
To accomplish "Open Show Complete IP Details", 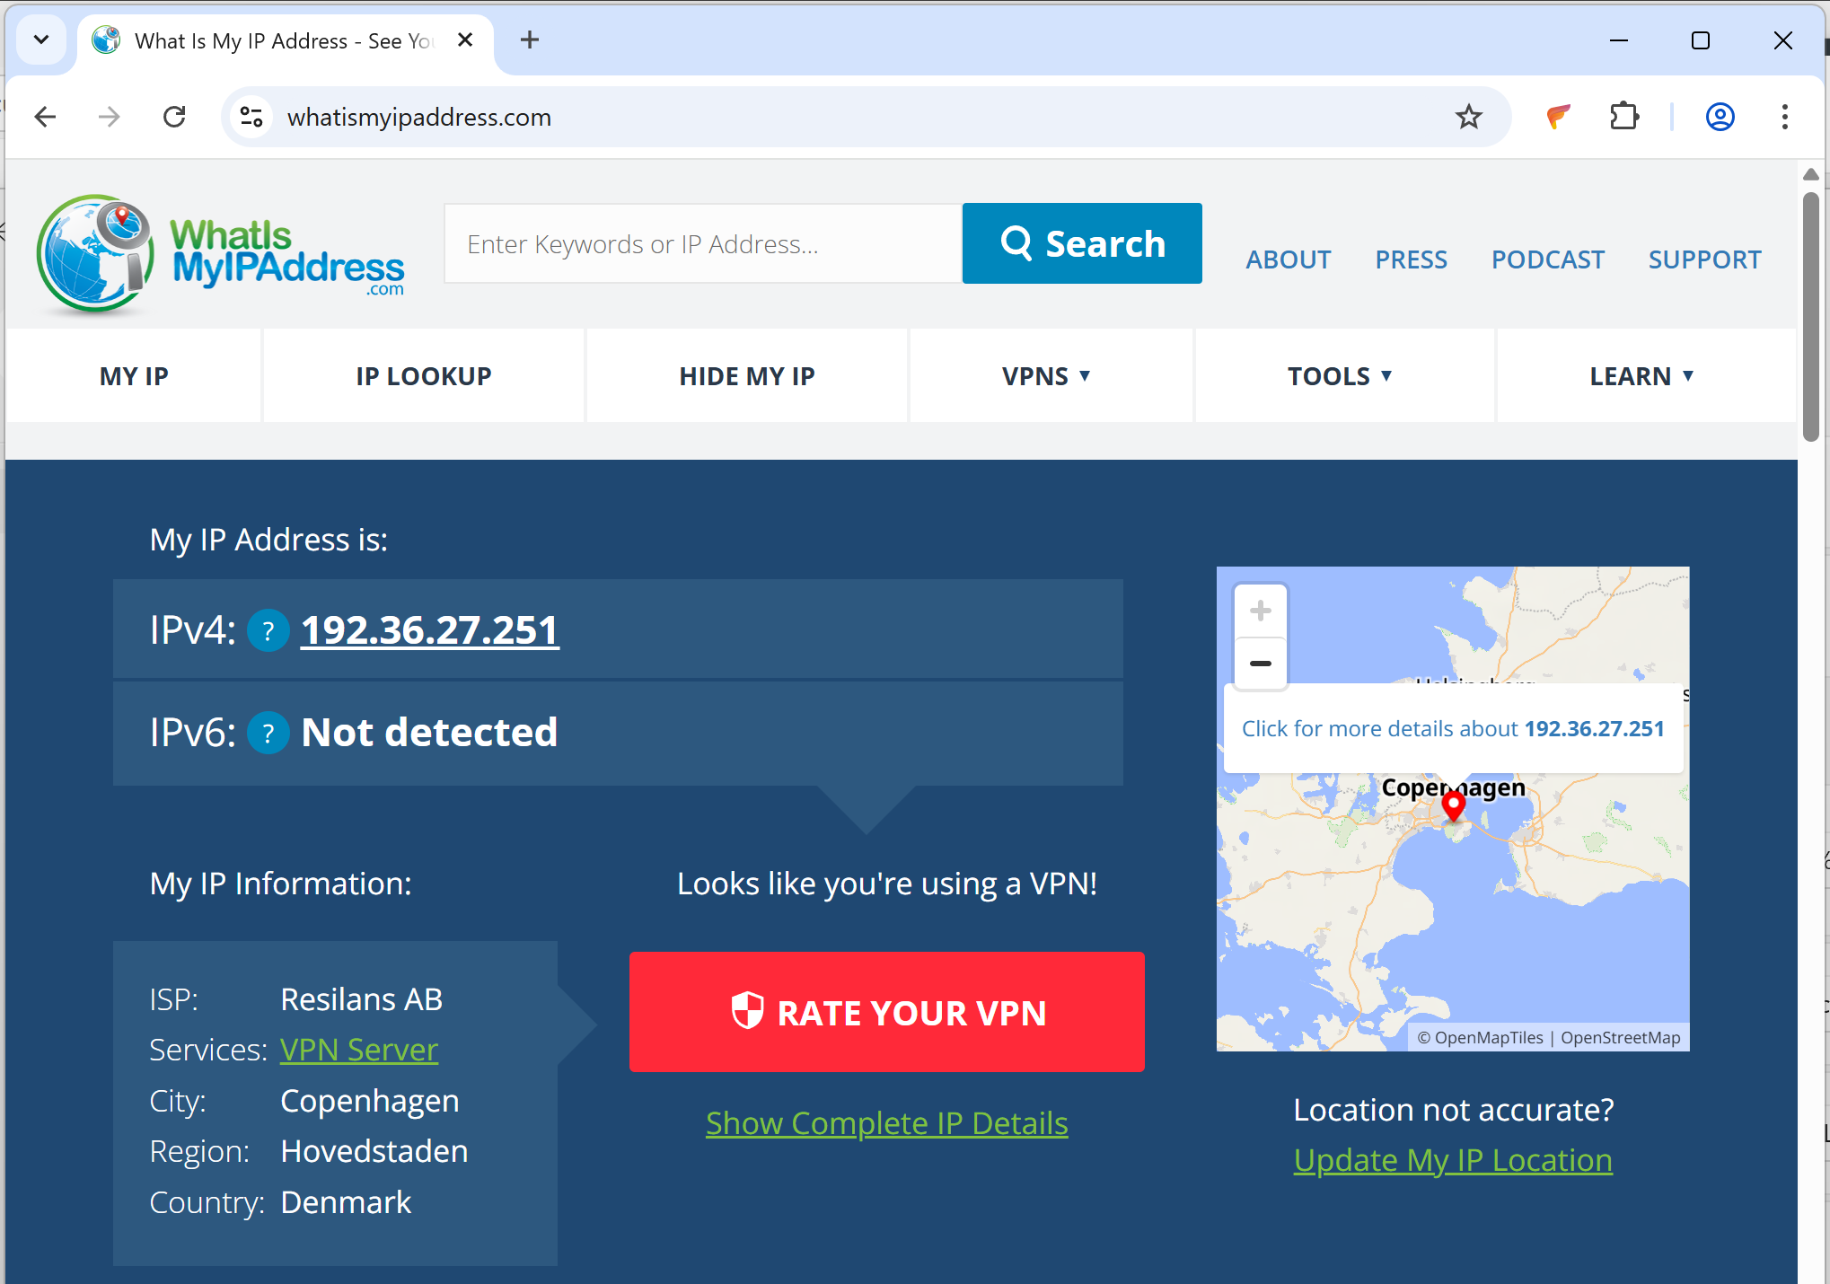I will (886, 1122).
